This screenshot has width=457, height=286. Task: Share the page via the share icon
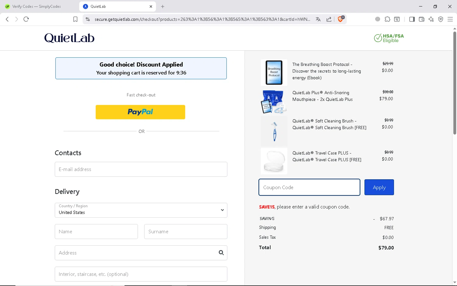(x=329, y=19)
